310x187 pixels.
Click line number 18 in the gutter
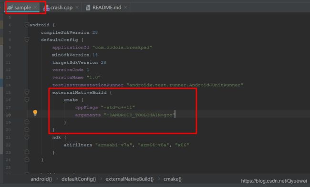coord(8,115)
